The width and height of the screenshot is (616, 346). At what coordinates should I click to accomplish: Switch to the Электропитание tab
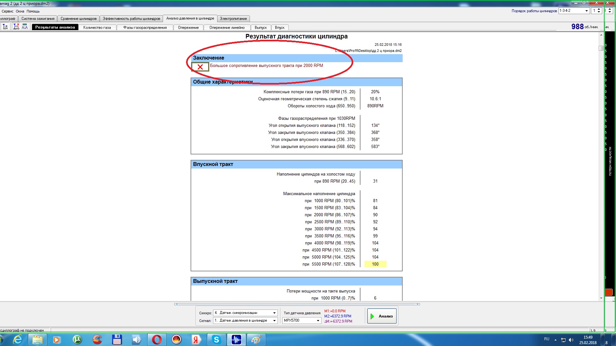(234, 19)
